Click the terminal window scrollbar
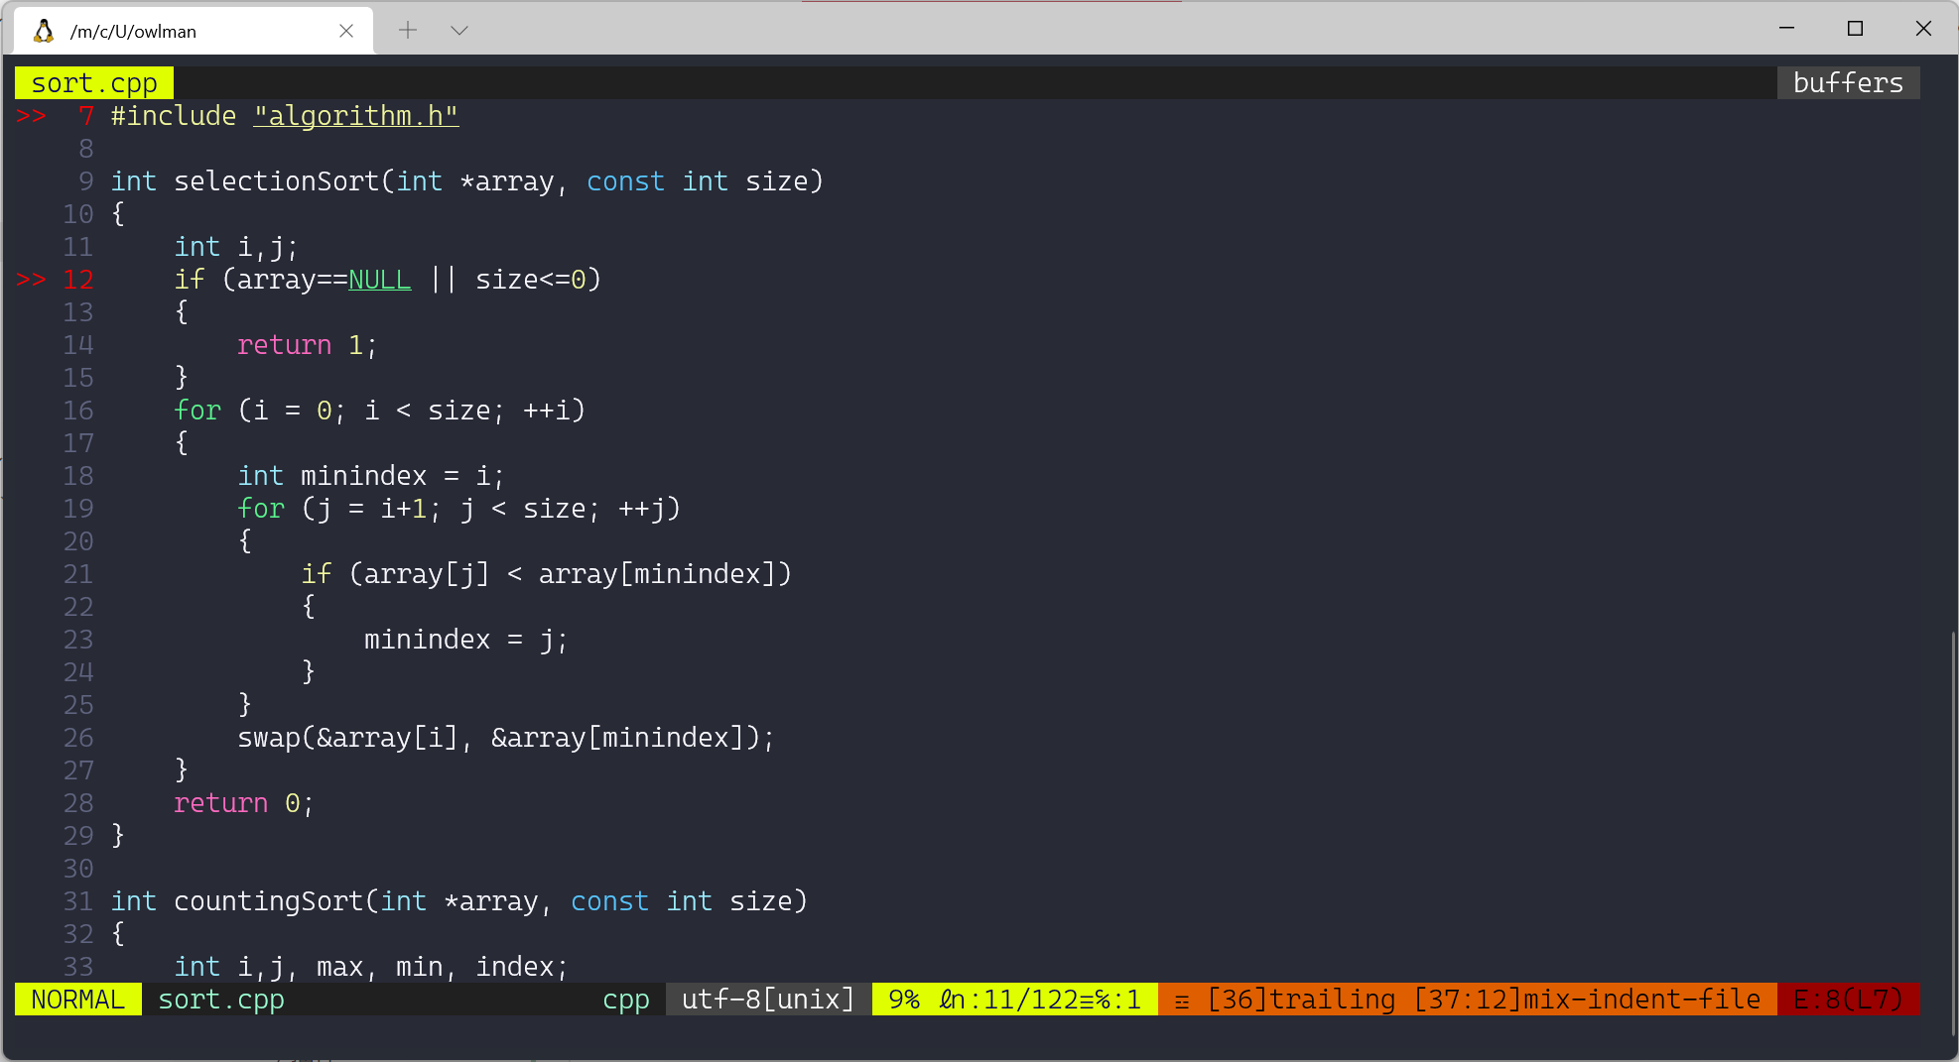Image resolution: width=1959 pixels, height=1062 pixels. [x=1953, y=833]
